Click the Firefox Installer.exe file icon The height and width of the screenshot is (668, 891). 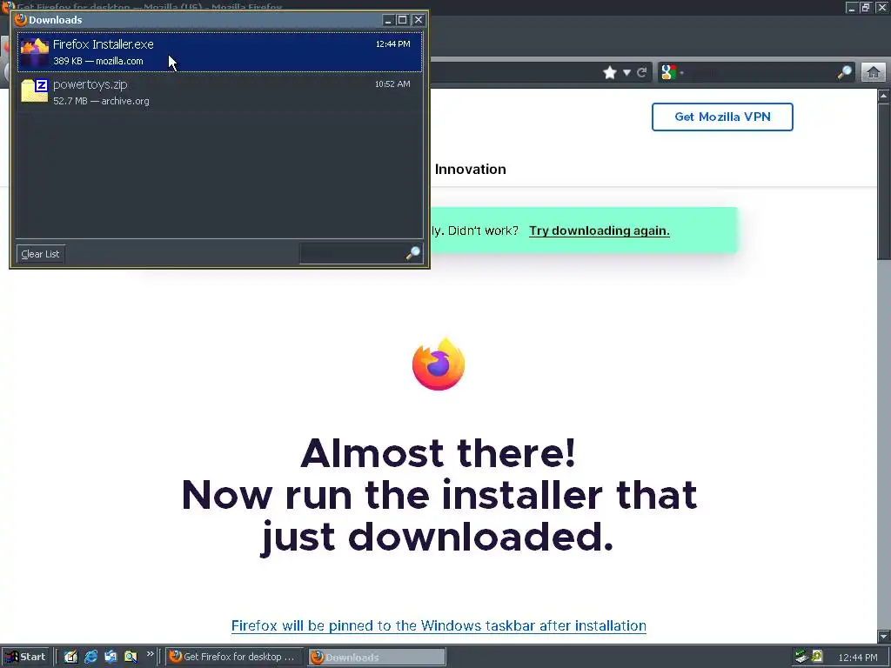coord(35,52)
